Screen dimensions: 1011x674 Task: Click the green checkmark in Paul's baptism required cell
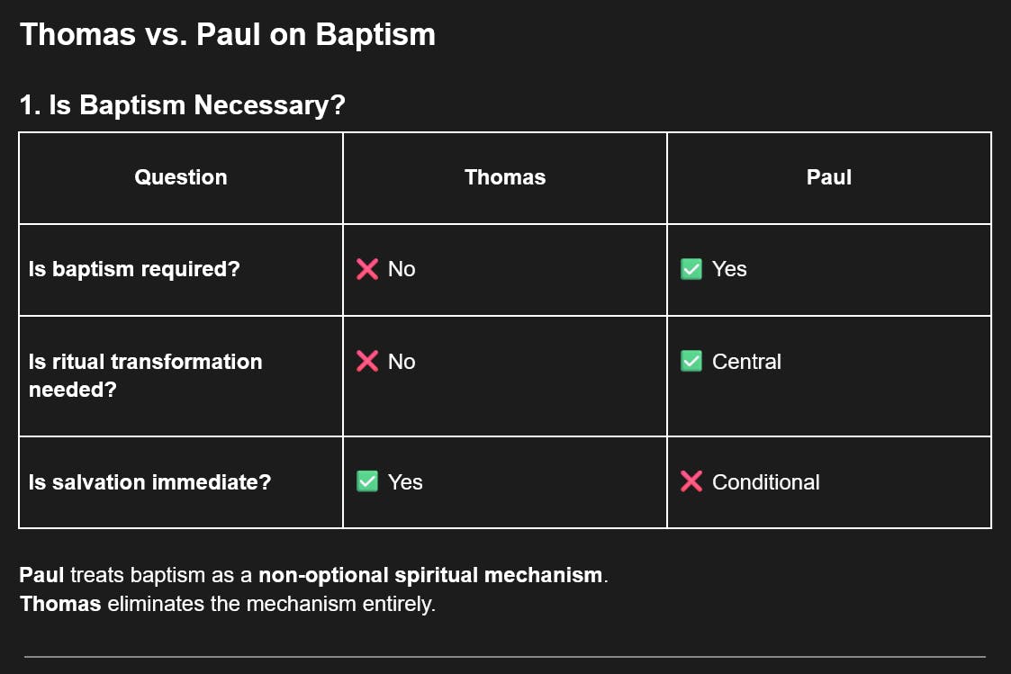coord(691,269)
